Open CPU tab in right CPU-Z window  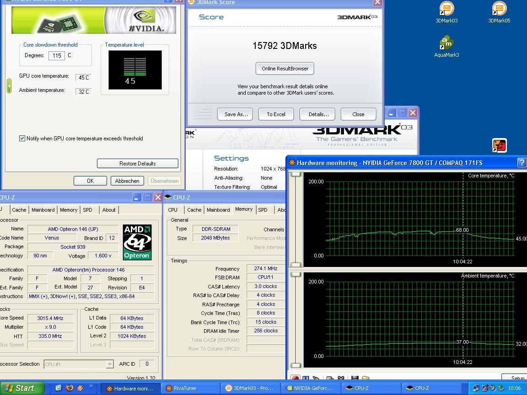click(x=173, y=209)
